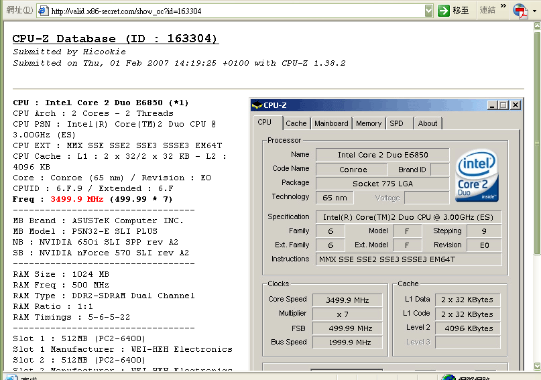Click the IE page icon in the address bar
This screenshot has width=541, height=380.
(x=43, y=11)
